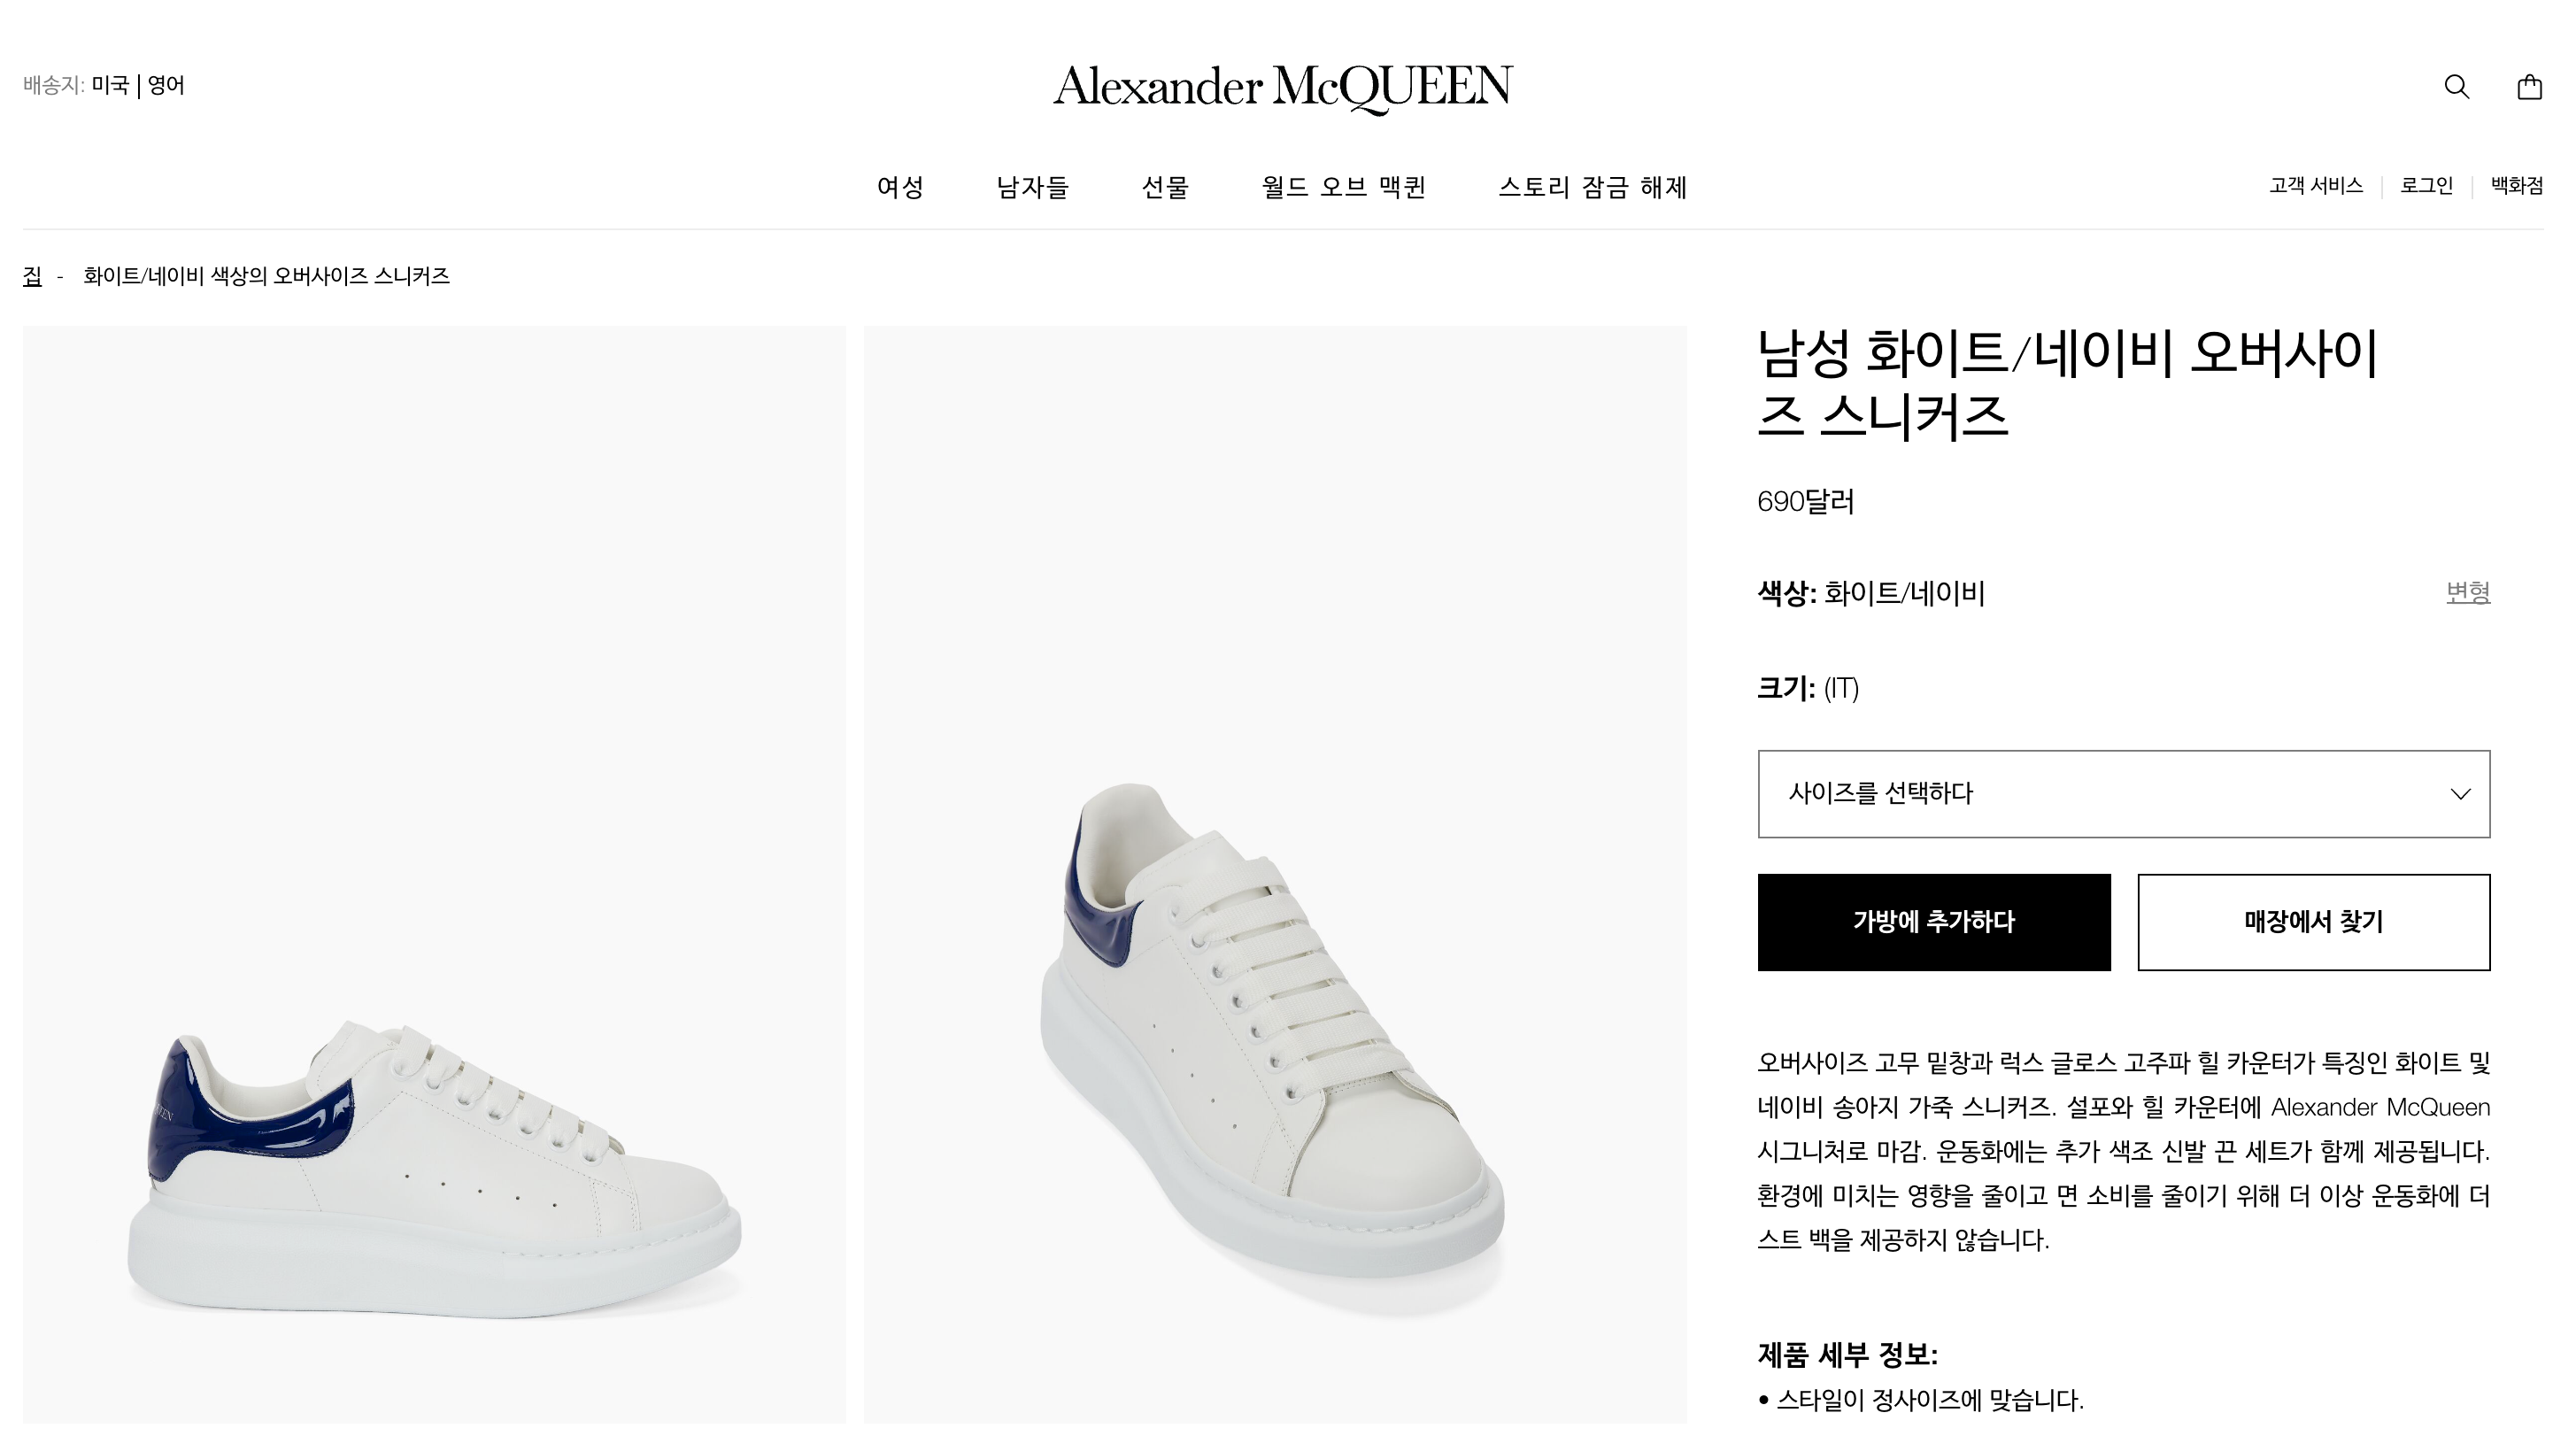Viewport: 2576px width, 1436px height.
Task: Click the 매장에서 찾기 button
Action: pos(2313,922)
